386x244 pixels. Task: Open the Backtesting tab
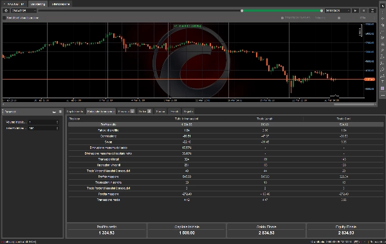click(x=38, y=4)
